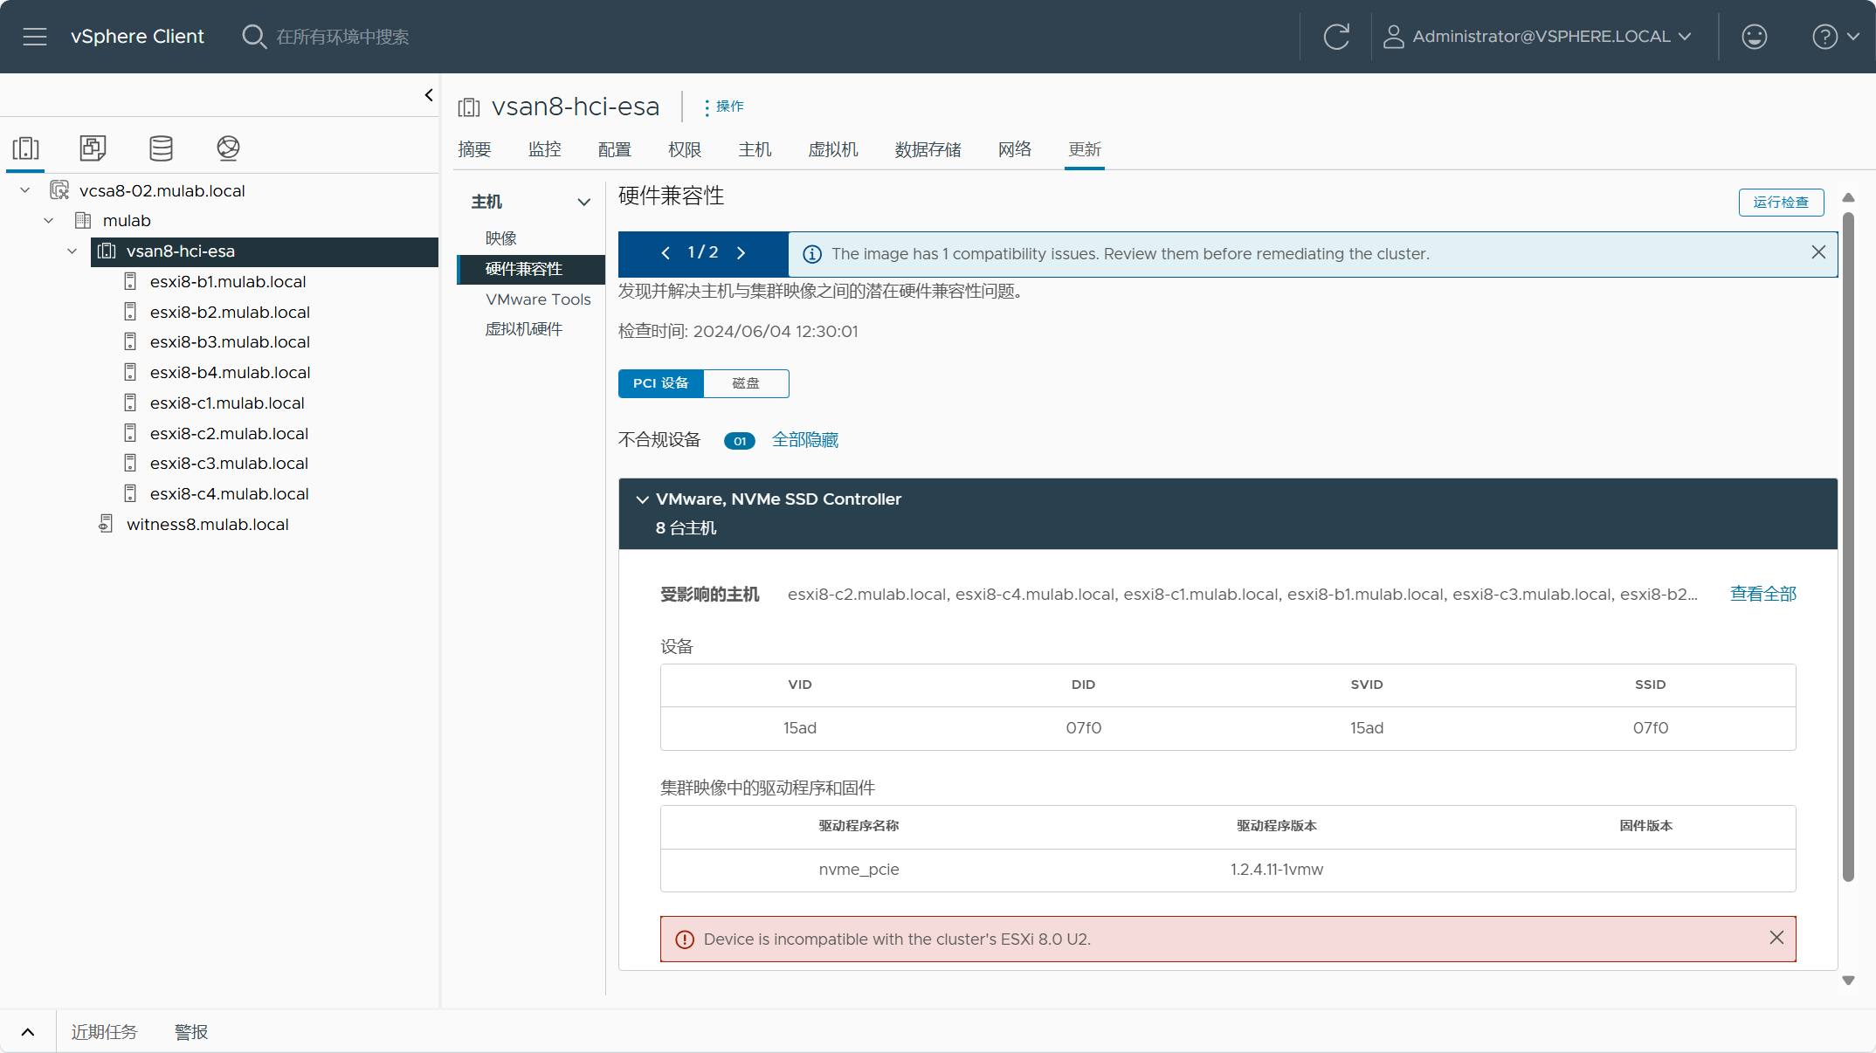Open the 近期任务 bottom tab
The image size is (1876, 1053).
click(104, 1032)
